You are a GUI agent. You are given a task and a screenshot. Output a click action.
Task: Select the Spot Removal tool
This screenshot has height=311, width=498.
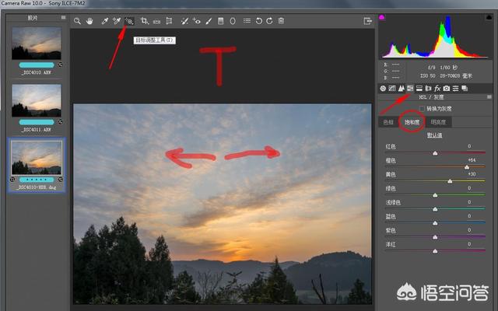[x=184, y=21]
